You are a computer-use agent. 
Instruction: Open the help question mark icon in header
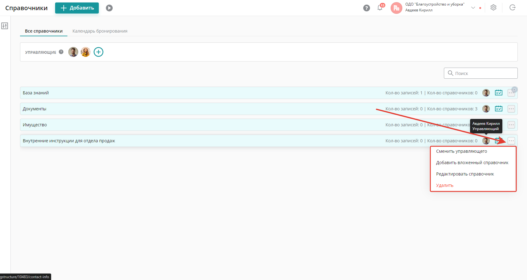367,8
